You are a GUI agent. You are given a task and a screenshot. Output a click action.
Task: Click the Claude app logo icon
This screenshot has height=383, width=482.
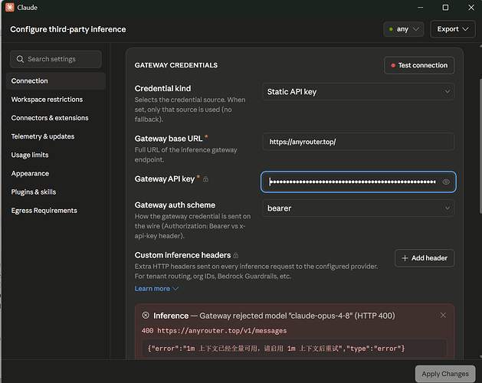[x=9, y=8]
